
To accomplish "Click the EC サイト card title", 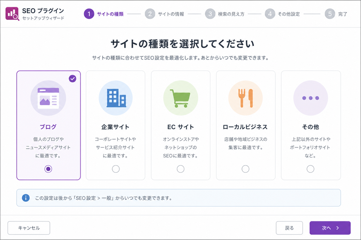I will (180, 127).
